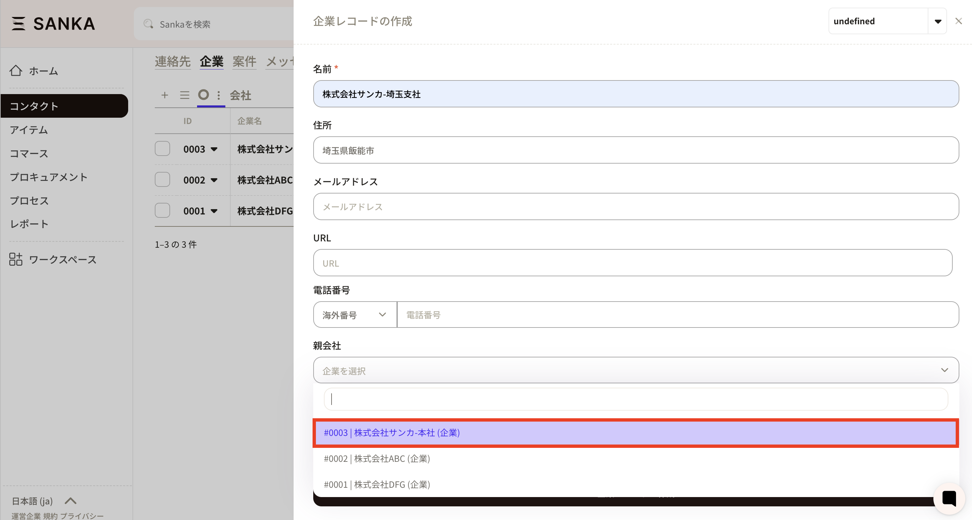The image size is (972, 520).
Task: Open the 海外番号 phone type dropdown
Action: pos(355,315)
